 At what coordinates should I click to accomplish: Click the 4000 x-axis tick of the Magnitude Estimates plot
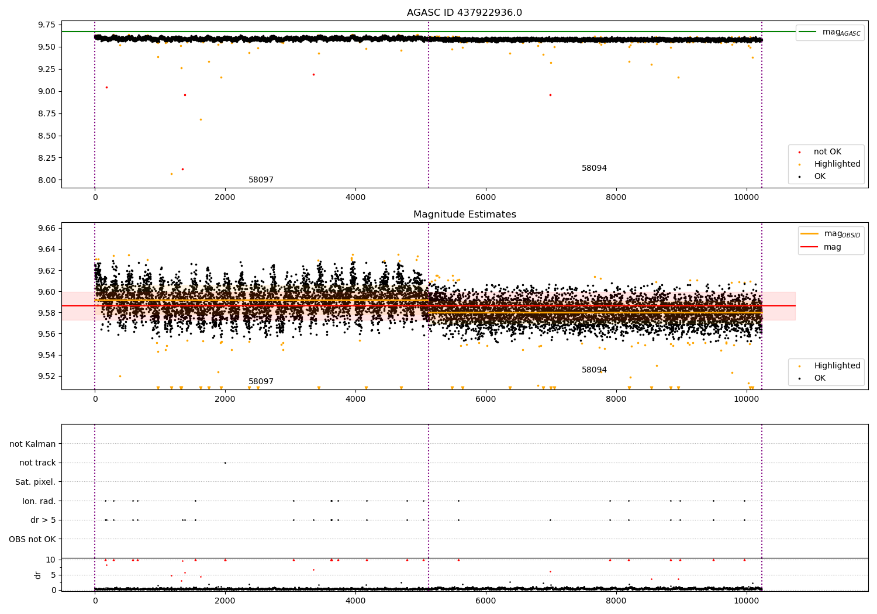point(355,399)
